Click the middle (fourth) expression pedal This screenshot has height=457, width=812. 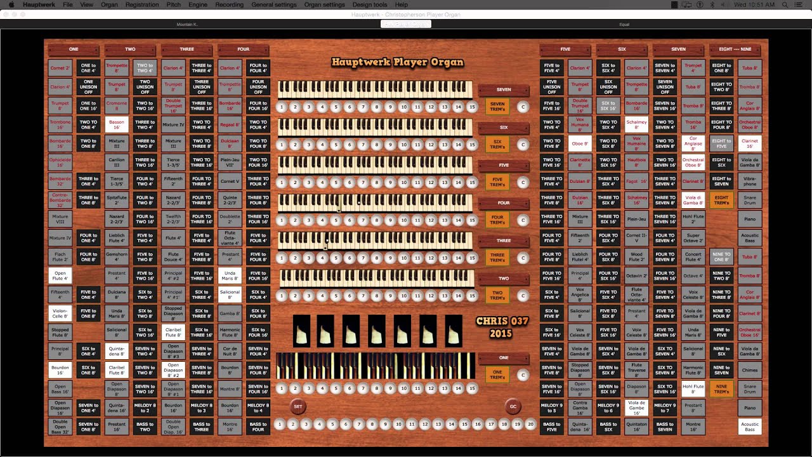(x=377, y=331)
